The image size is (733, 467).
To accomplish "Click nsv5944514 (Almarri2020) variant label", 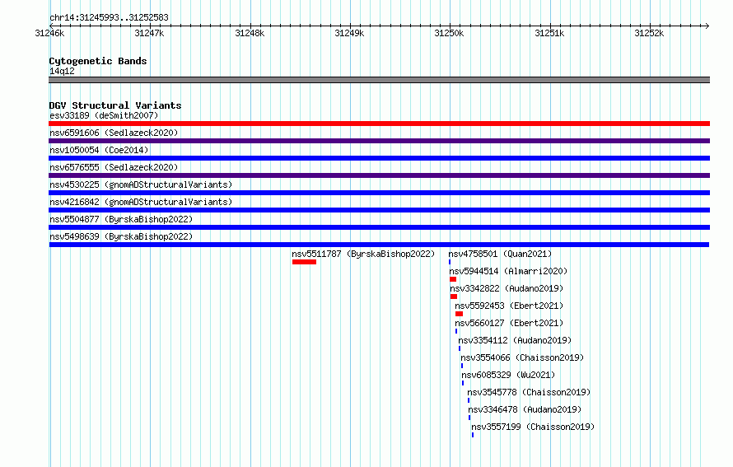I will point(508,271).
